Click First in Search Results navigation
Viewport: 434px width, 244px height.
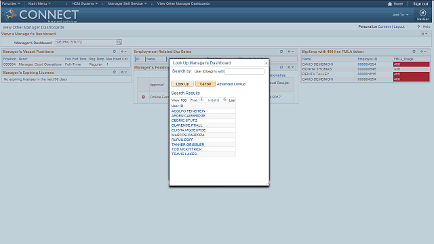193,100
